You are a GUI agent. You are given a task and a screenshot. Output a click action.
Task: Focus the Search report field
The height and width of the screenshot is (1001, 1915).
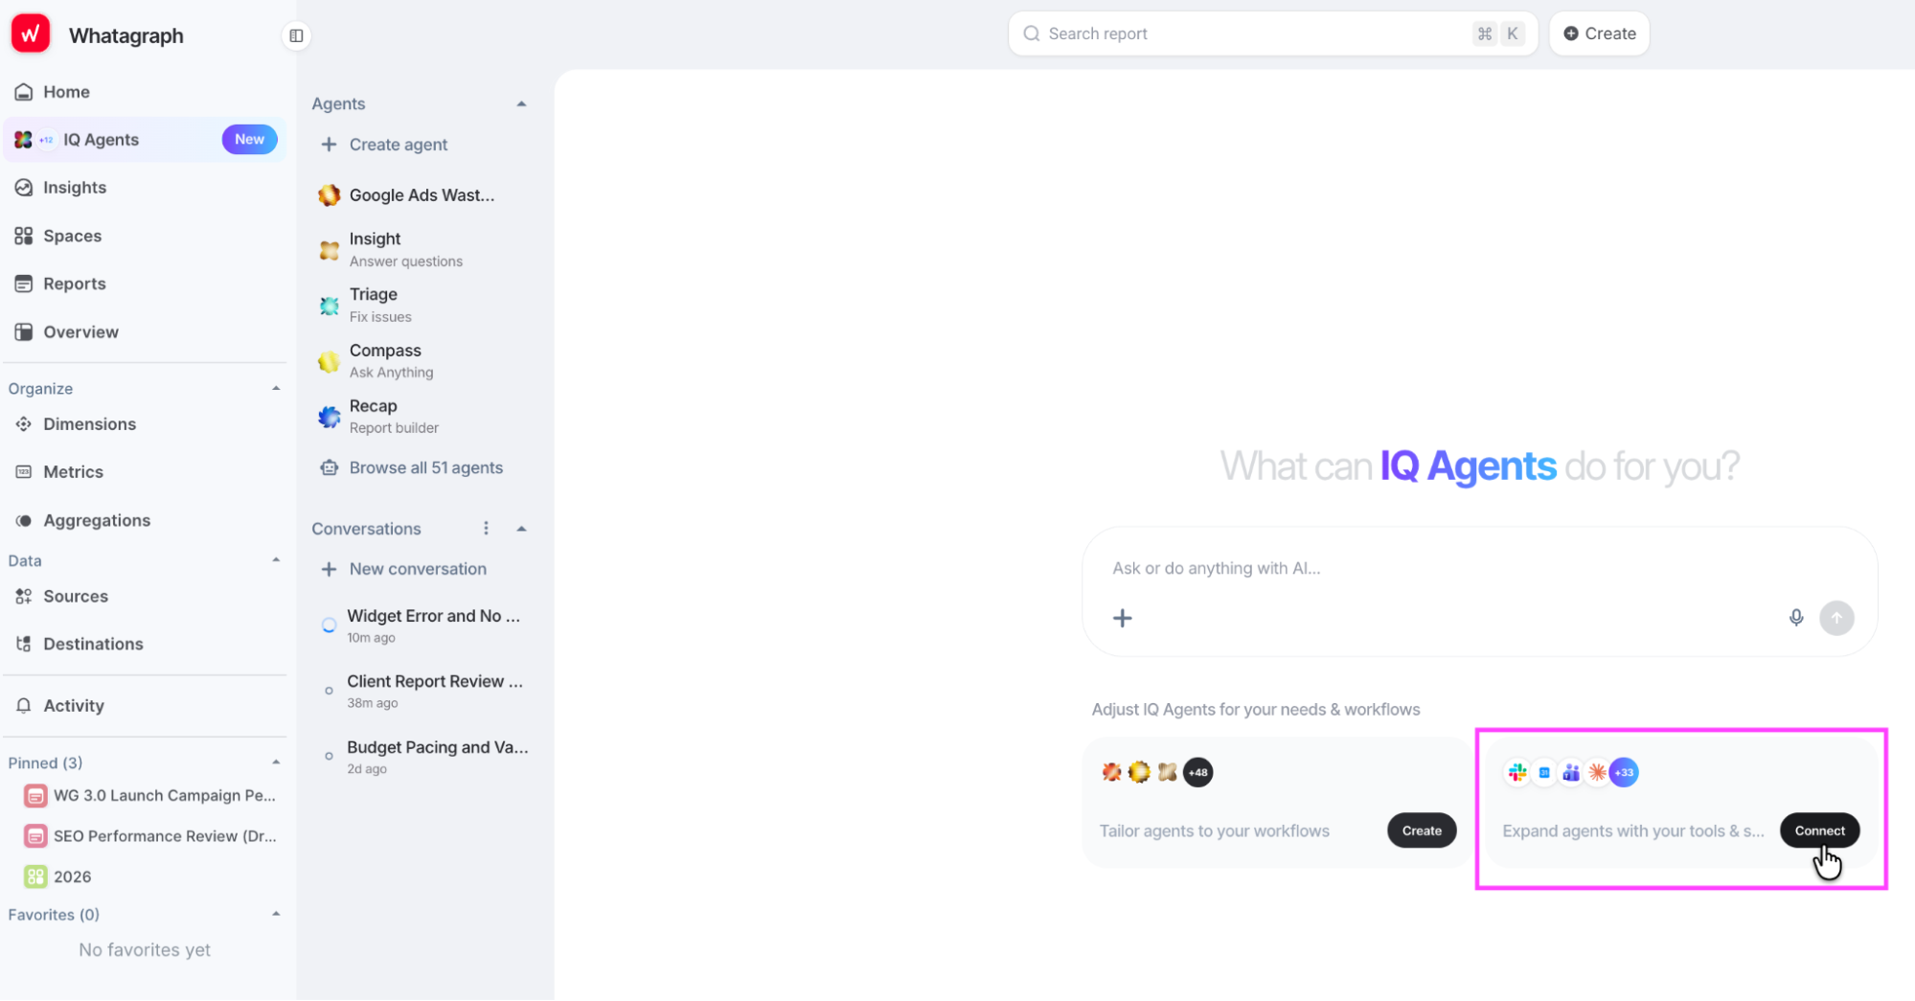[1272, 34]
